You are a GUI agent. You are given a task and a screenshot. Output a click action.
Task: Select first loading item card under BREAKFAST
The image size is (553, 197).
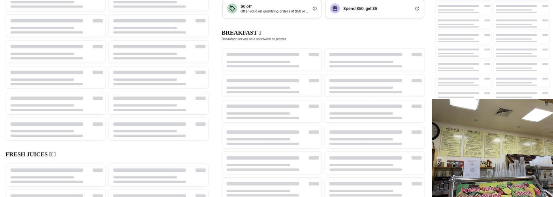click(x=272, y=60)
